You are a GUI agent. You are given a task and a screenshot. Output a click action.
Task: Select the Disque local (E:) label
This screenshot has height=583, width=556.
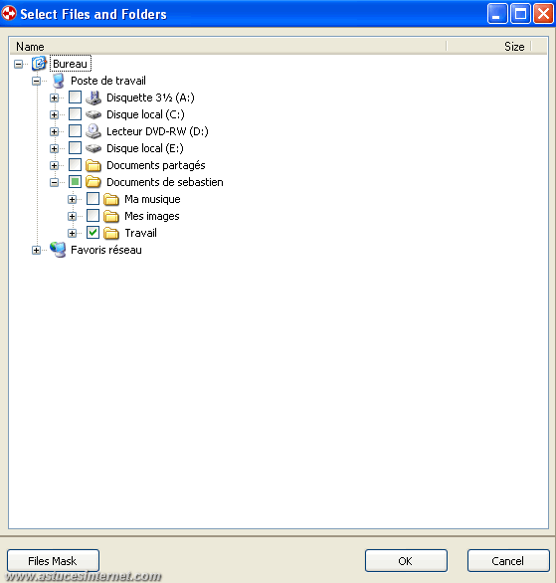point(145,148)
